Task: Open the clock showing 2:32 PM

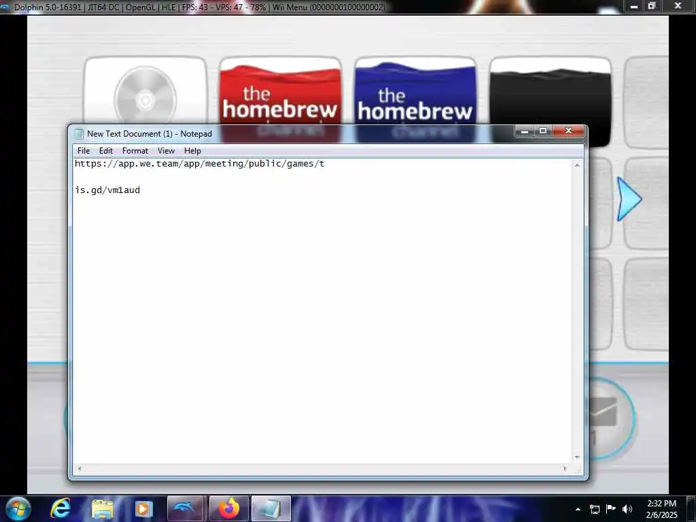Action: (x=661, y=508)
